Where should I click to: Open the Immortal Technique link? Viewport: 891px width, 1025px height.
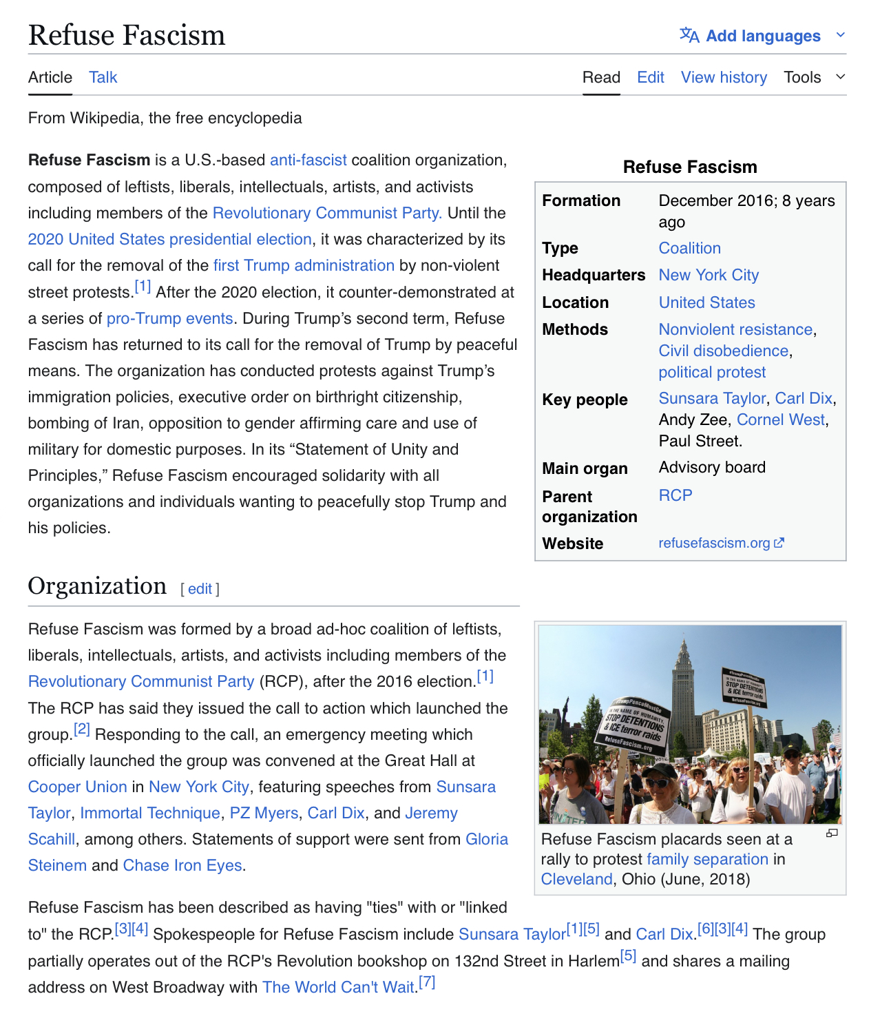click(150, 813)
